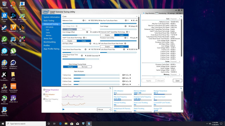
Task: Open the FanControl desktop icon
Action: point(4,52)
